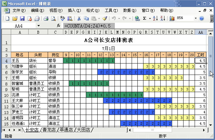The image size is (215, 140).
Task: Click the Print icon
Action: point(46,18)
